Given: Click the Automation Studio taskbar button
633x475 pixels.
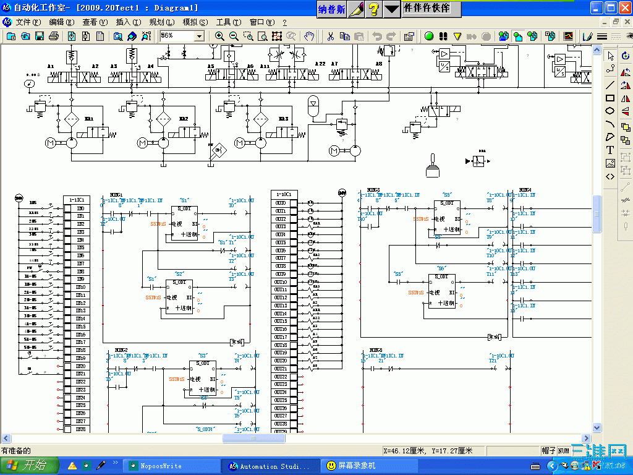Looking at the screenshot, I should click(271, 466).
